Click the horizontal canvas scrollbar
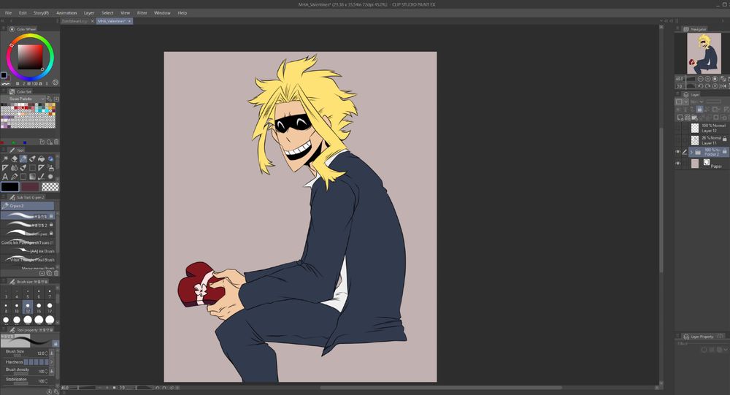The width and height of the screenshot is (730, 395). coord(440,387)
